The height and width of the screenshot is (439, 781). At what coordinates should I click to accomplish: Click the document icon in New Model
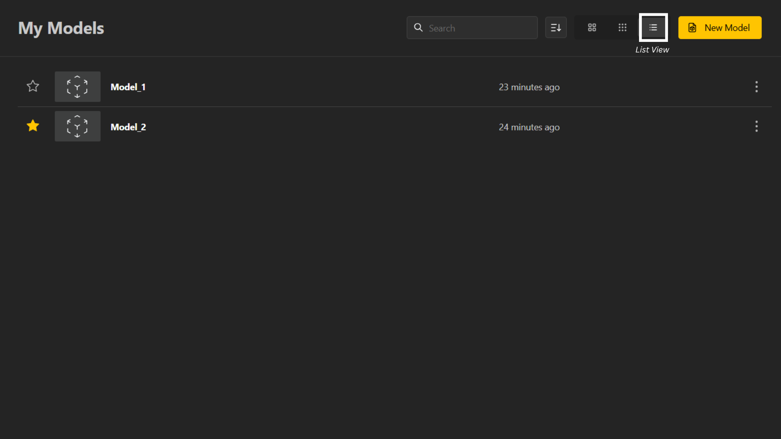pyautogui.click(x=692, y=28)
